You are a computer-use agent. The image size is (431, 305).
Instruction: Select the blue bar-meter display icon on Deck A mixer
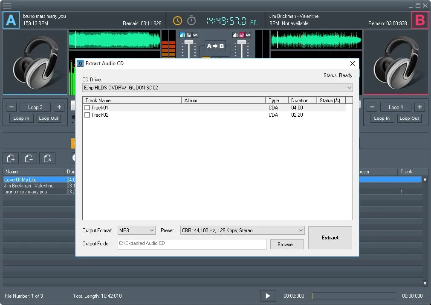(182, 35)
